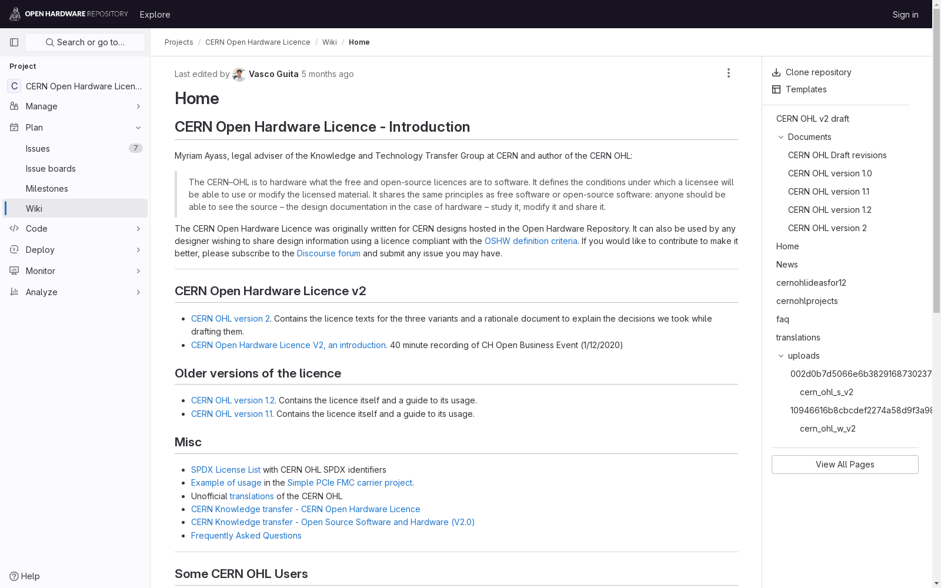941x588 pixels.
Task: Open Issue boards in the sidebar
Action: [75, 169]
